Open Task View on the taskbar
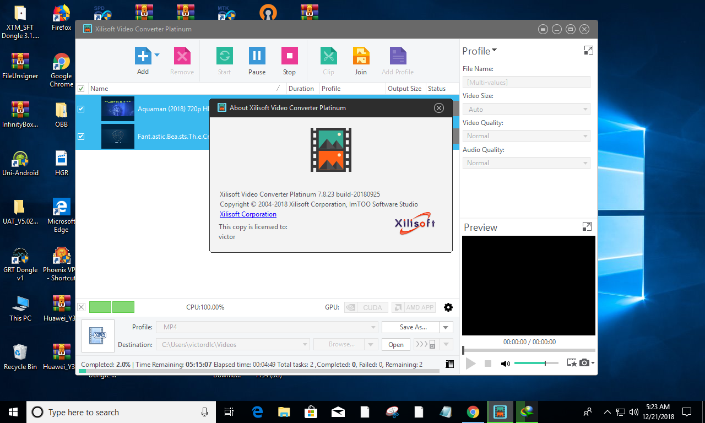The height and width of the screenshot is (423, 705). [x=229, y=412]
